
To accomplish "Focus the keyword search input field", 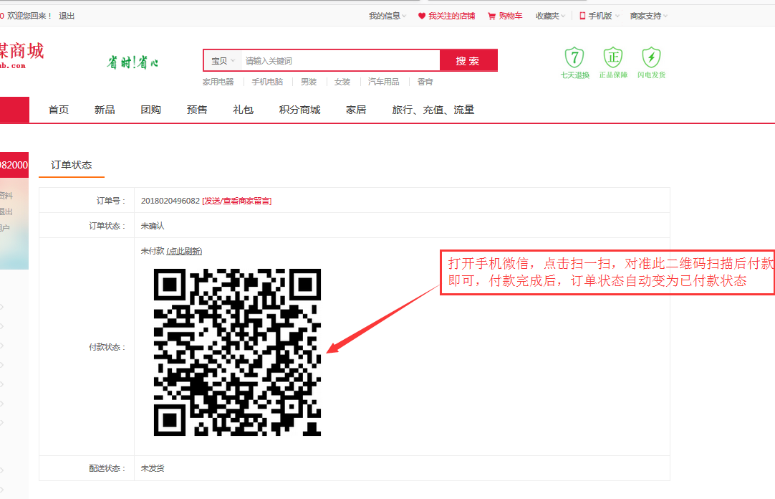I will coord(340,61).
